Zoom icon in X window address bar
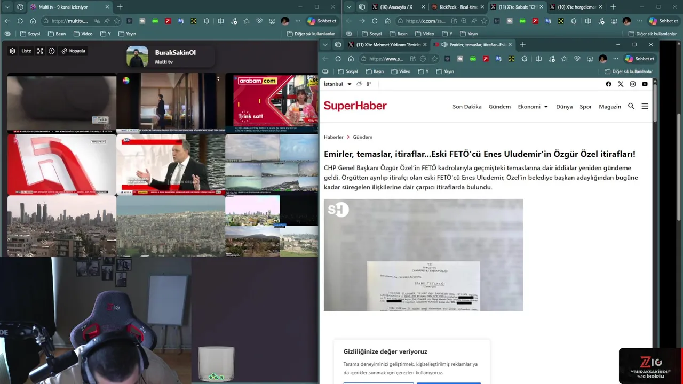683x384 pixels. click(463, 21)
